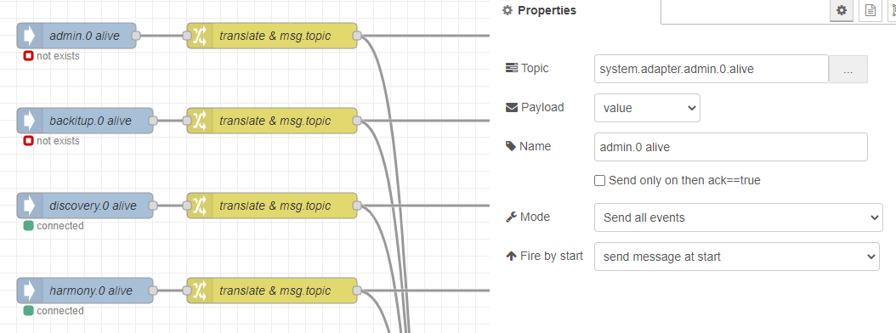
Task: Select backitup's translate & msg.topic node
Action: (272, 121)
